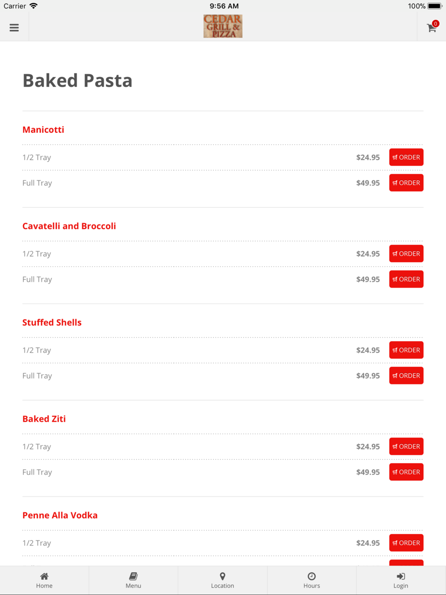Order Cavatelli and Broccoli Full Tray

click(x=406, y=279)
